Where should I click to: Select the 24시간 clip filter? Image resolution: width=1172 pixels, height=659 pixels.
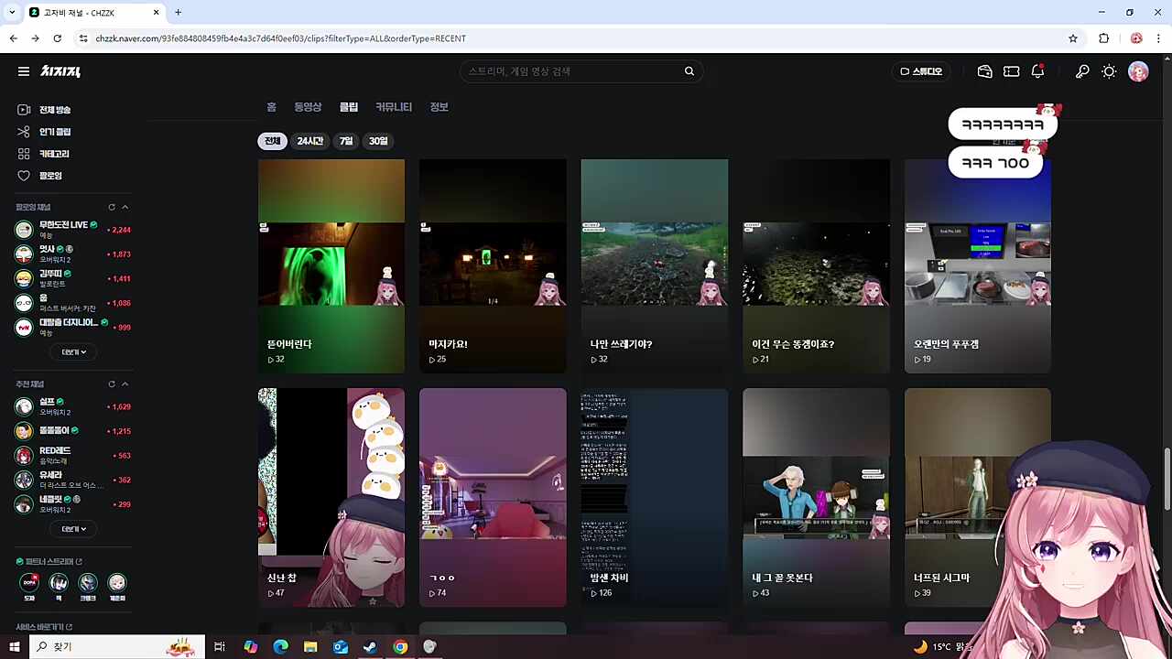[x=310, y=141]
